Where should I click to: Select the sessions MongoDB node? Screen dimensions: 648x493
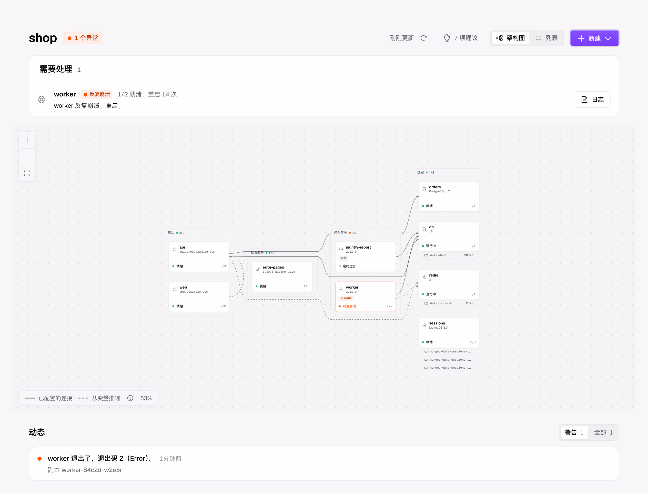(x=449, y=333)
